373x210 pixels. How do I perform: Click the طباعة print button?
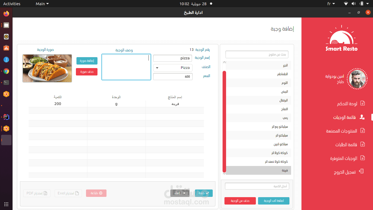96,193
